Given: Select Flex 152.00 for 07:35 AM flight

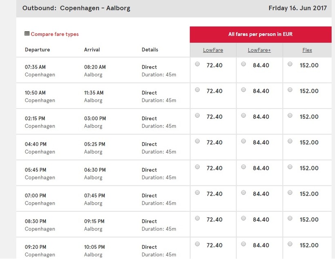Looking at the screenshot, I should [x=290, y=64].
